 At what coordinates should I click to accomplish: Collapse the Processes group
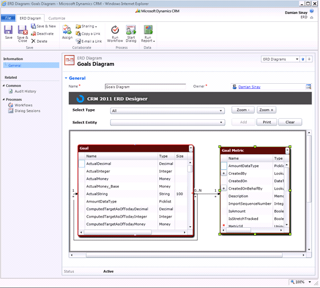(x=4, y=100)
